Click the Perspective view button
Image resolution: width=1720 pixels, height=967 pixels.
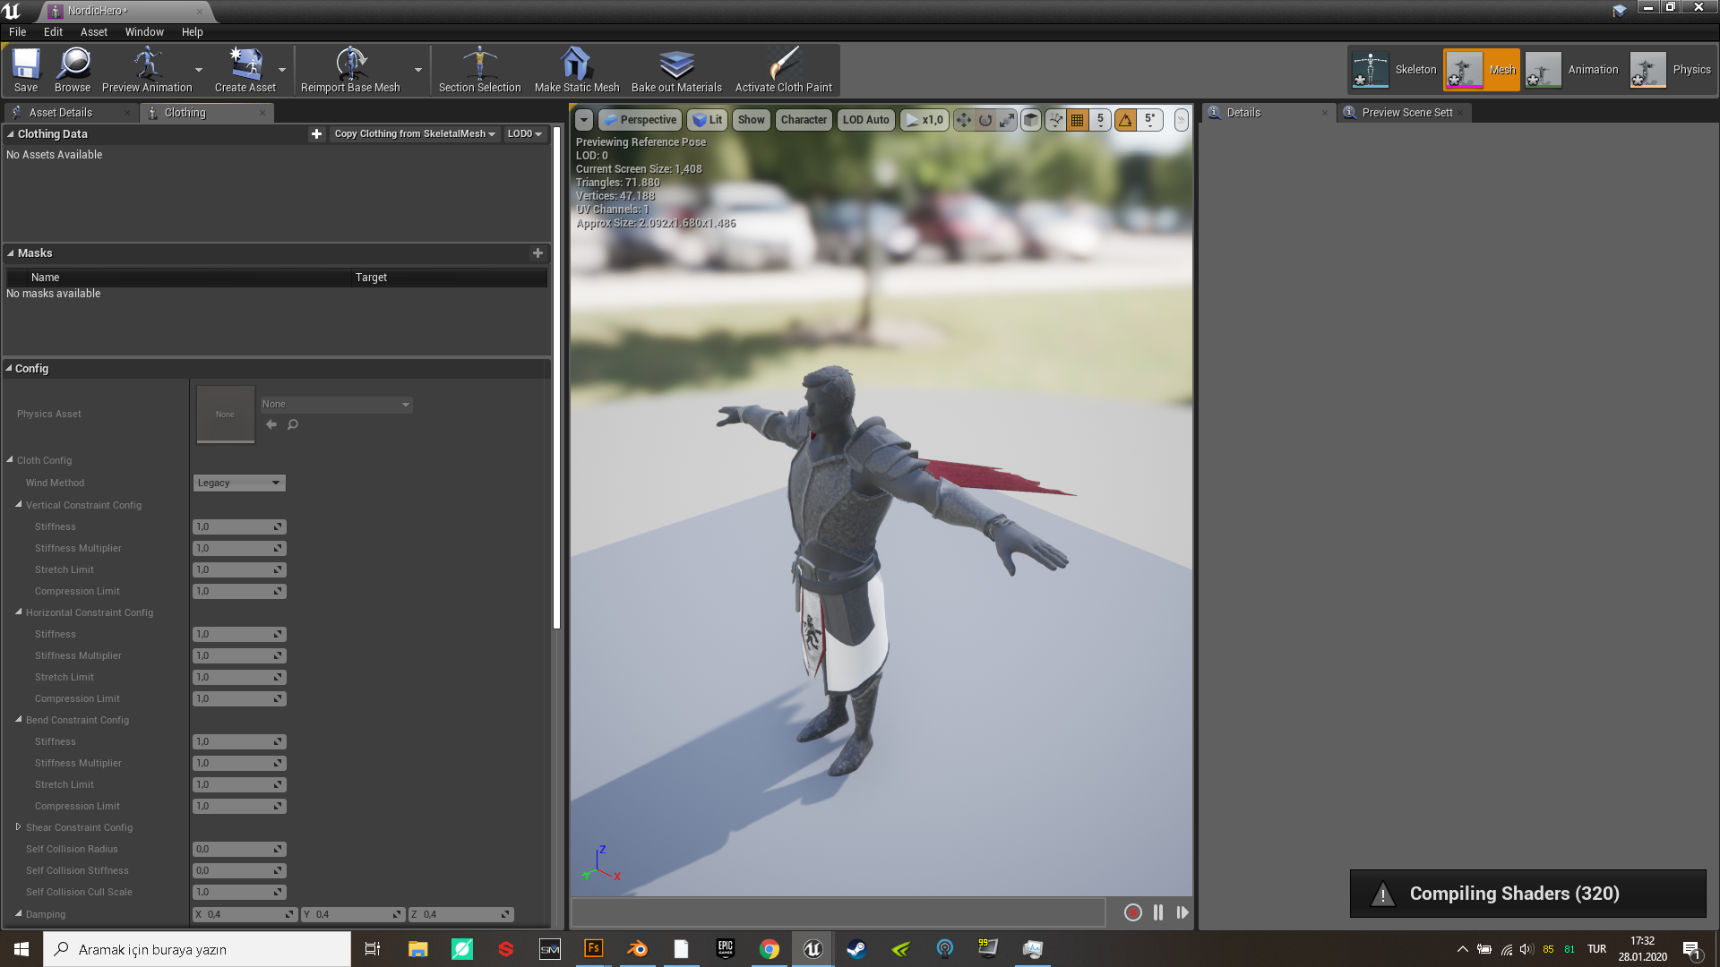[x=641, y=120]
